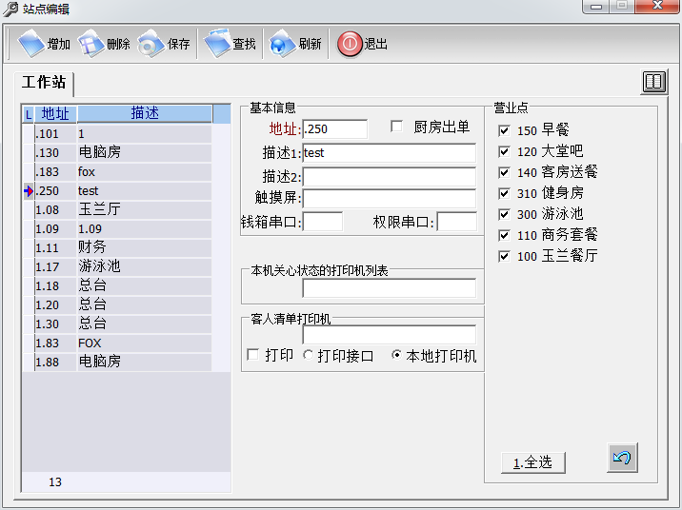Uncheck 110 商务套餐 outlet
This screenshot has width=682, height=510.
504,235
